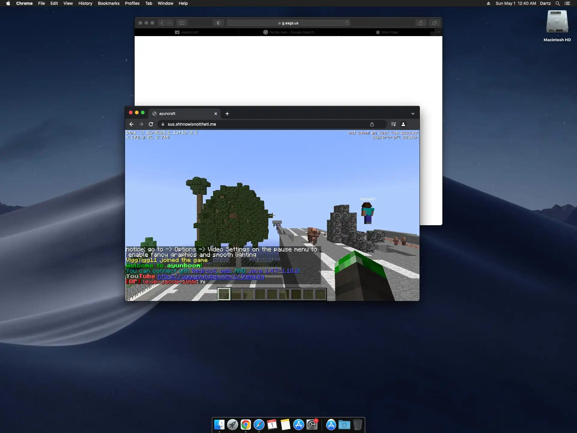Open the History menu in menu bar

85,3
